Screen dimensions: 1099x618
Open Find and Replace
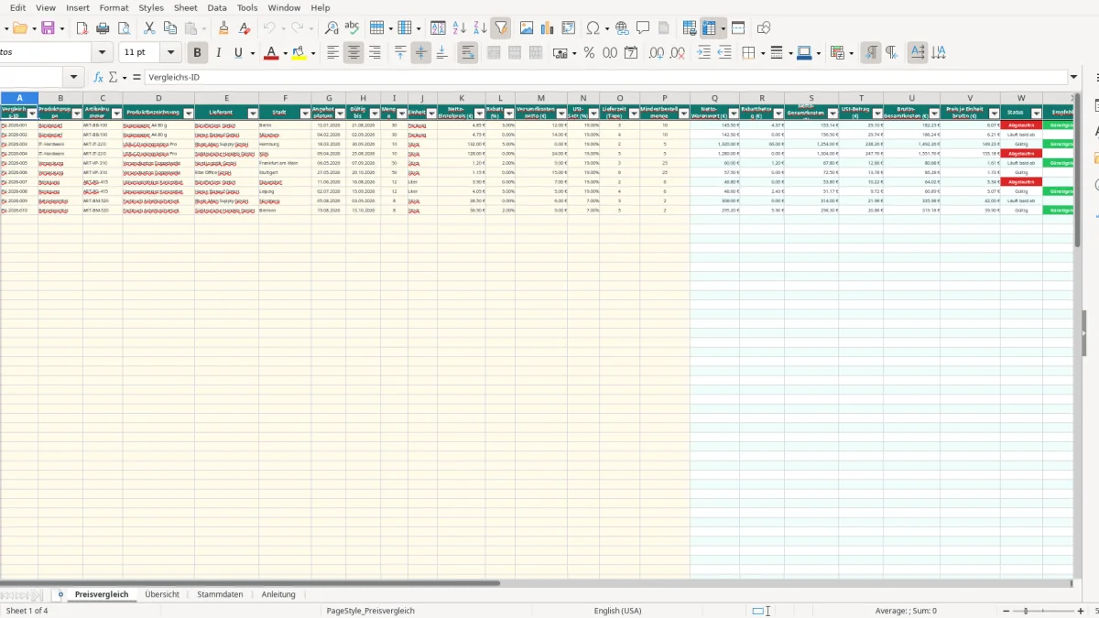click(332, 28)
